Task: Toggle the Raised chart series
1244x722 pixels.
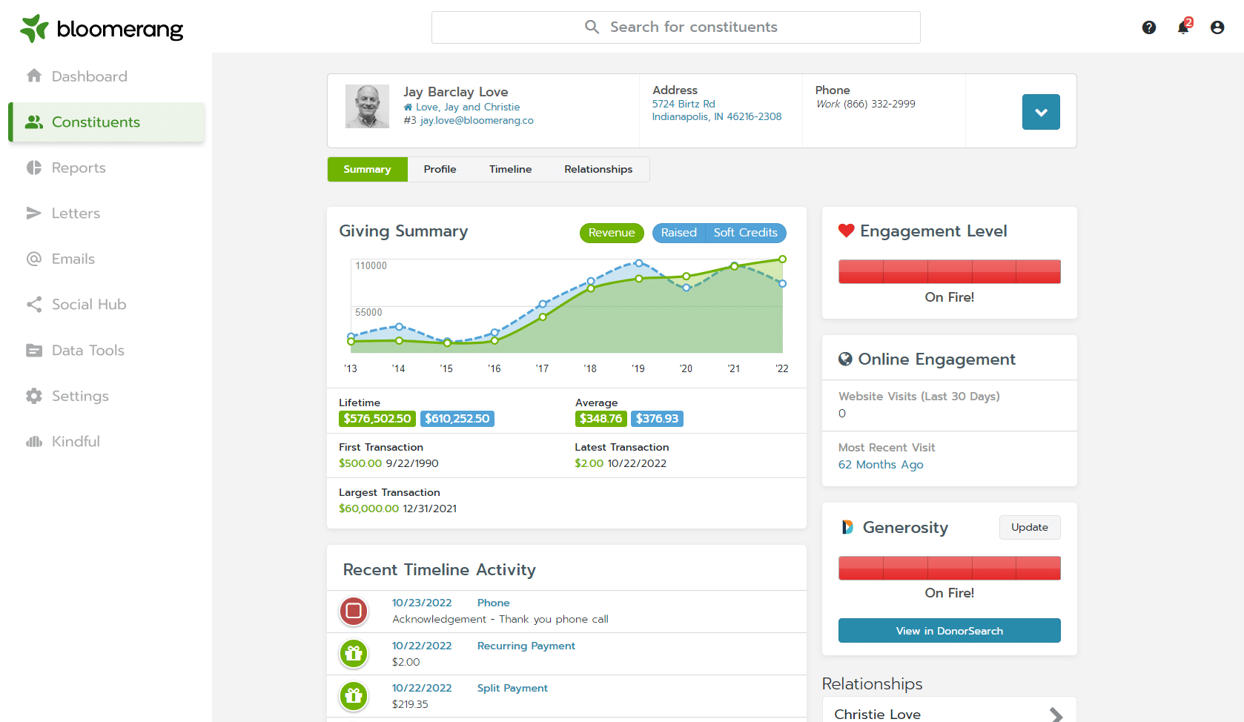Action: (678, 233)
